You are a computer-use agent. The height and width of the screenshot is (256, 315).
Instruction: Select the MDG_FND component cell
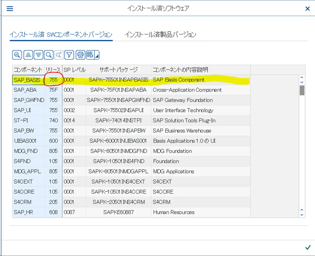click(29, 151)
